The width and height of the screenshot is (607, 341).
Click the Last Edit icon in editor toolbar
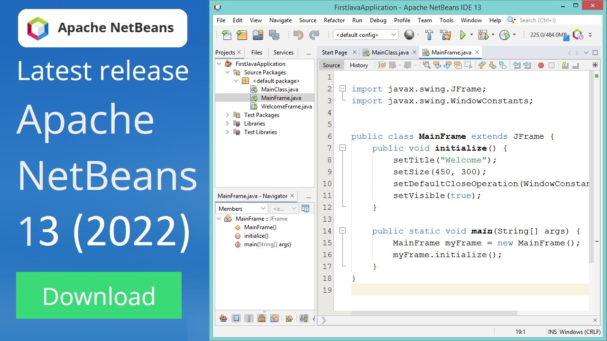(x=382, y=65)
